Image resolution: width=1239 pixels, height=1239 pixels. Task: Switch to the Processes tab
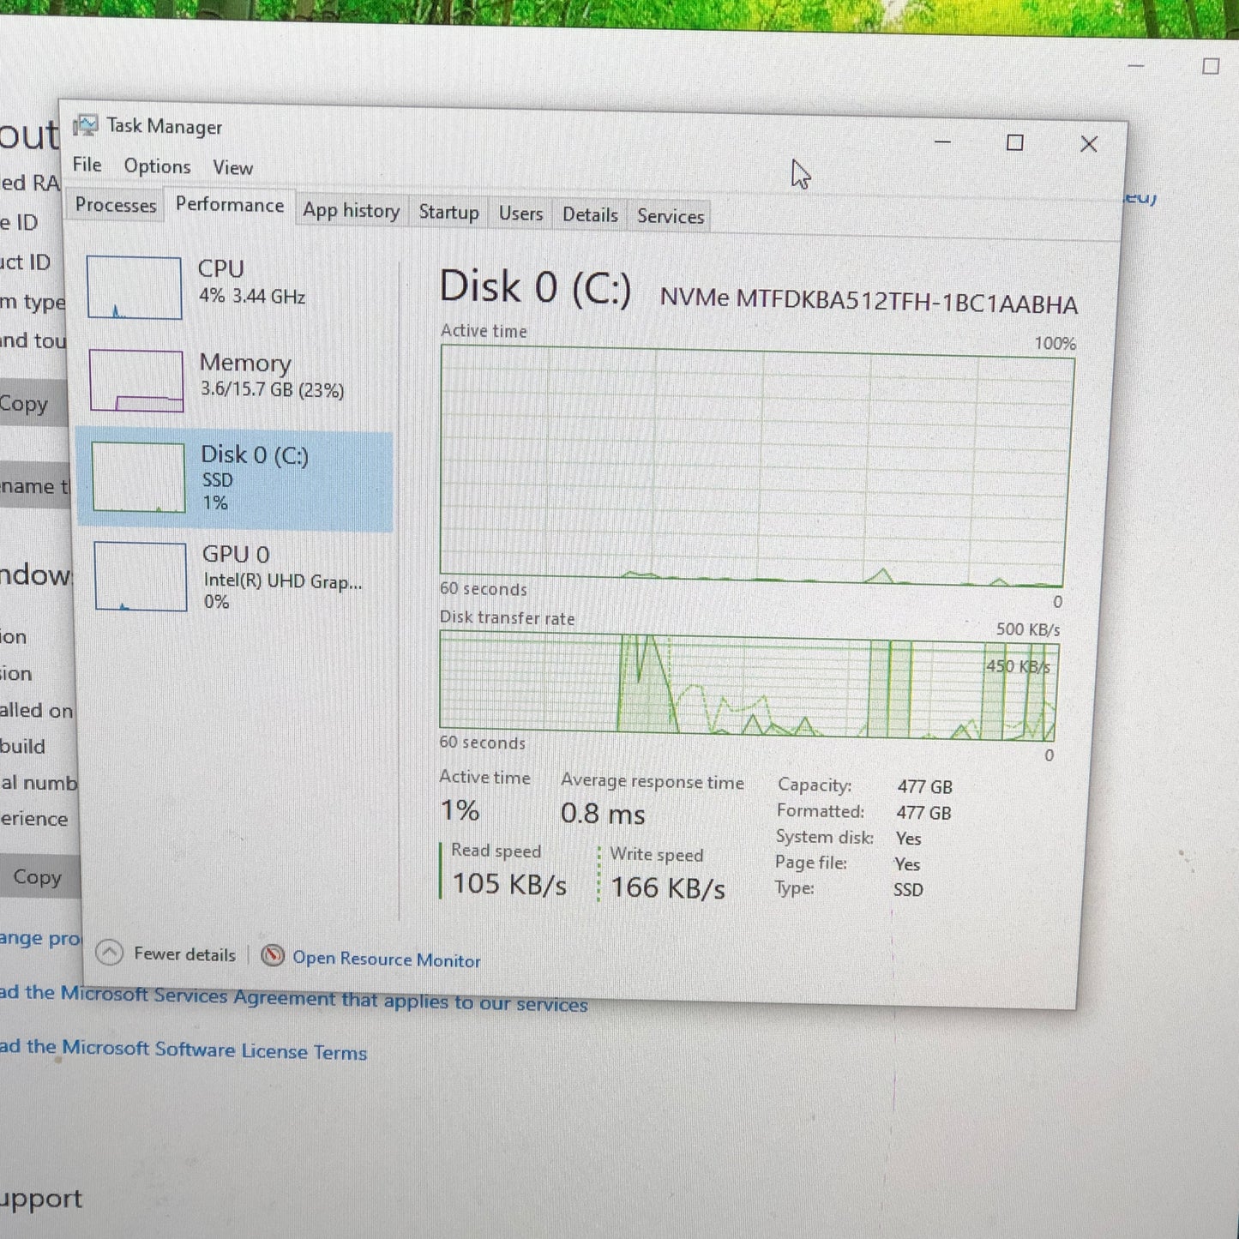pos(116,205)
